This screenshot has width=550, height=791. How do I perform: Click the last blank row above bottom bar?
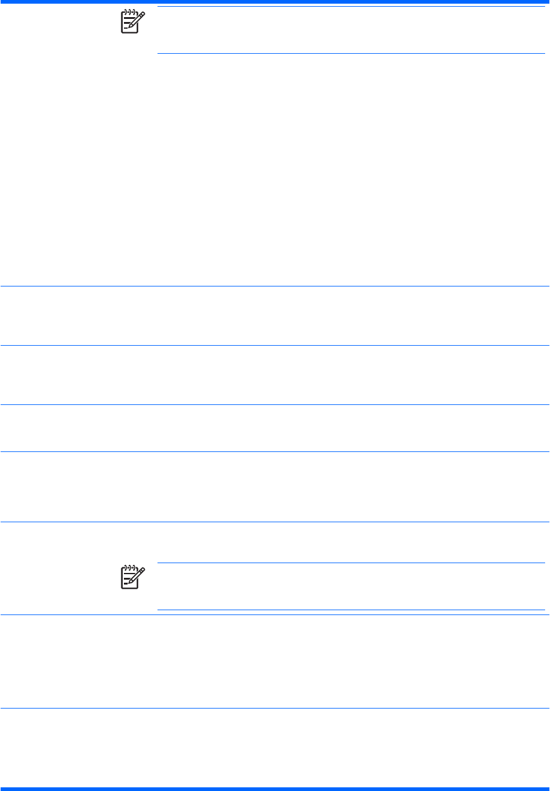pos(275,747)
